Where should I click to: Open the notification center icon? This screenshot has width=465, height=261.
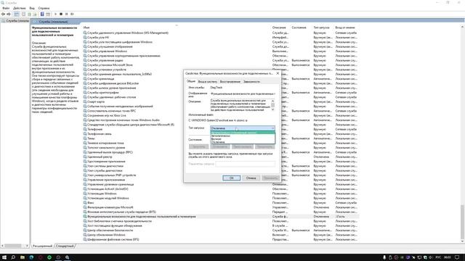457,257
